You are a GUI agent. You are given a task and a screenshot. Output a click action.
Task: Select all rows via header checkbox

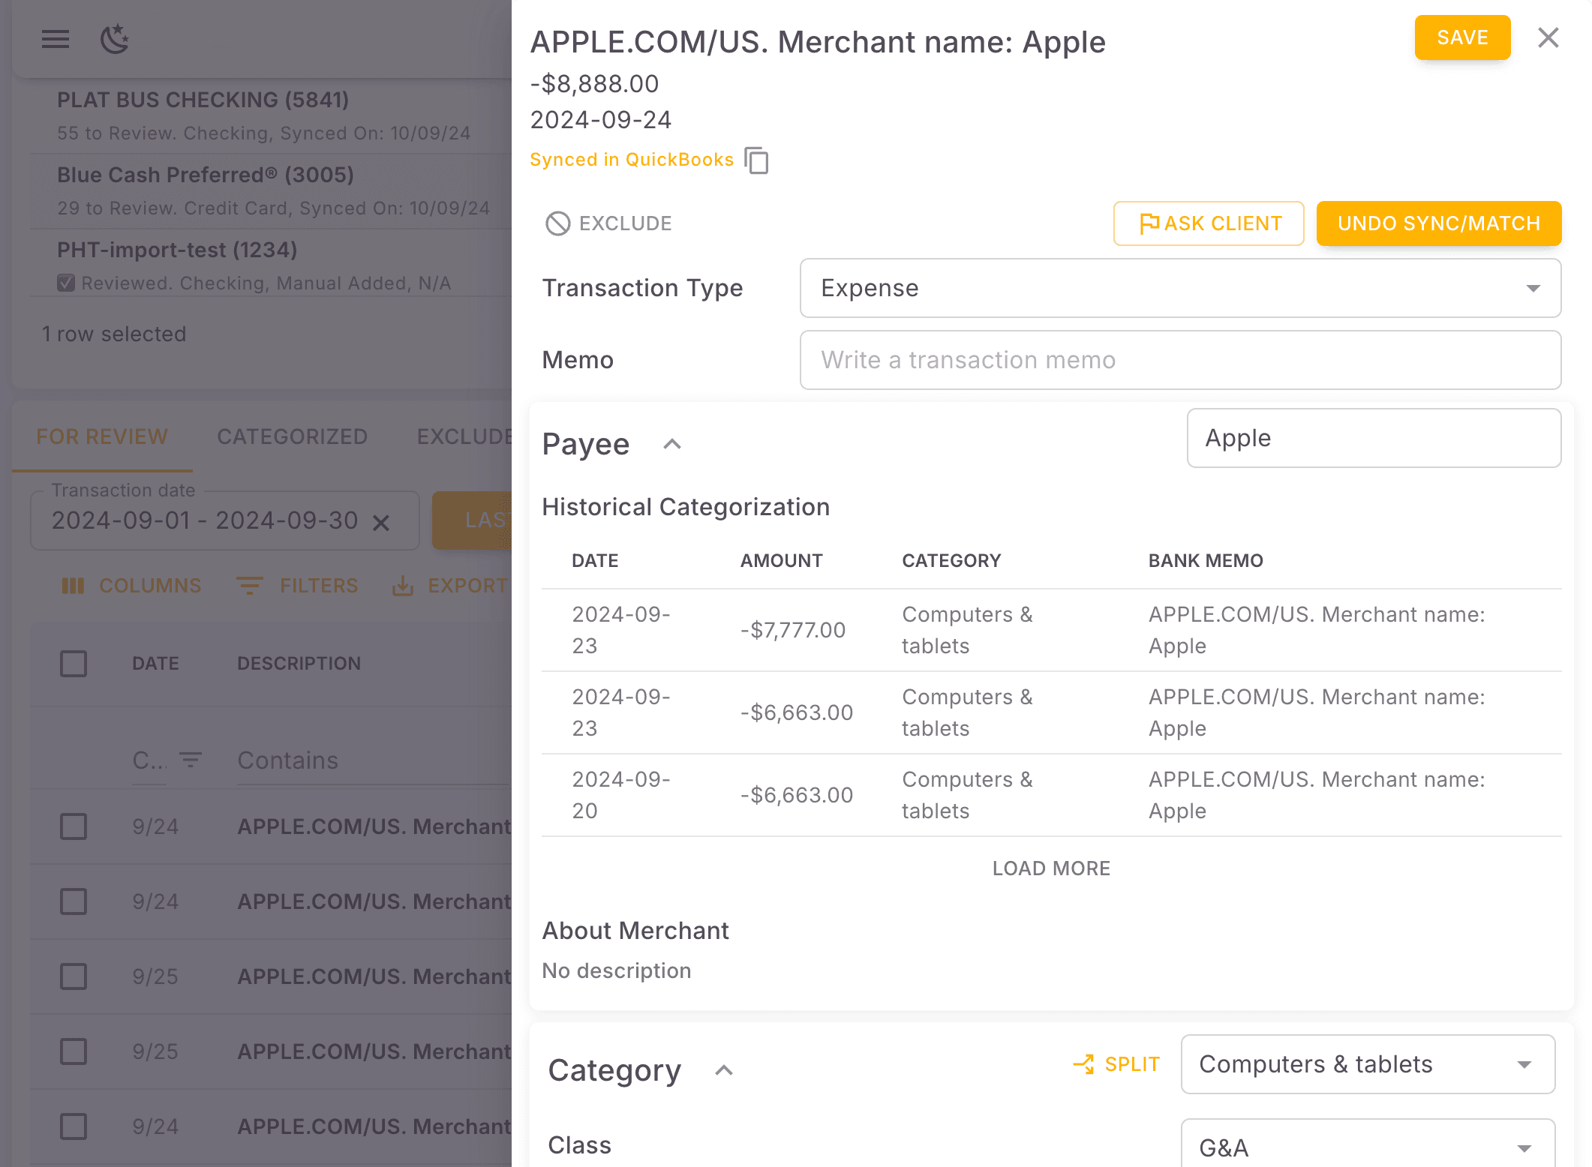pos(74,663)
